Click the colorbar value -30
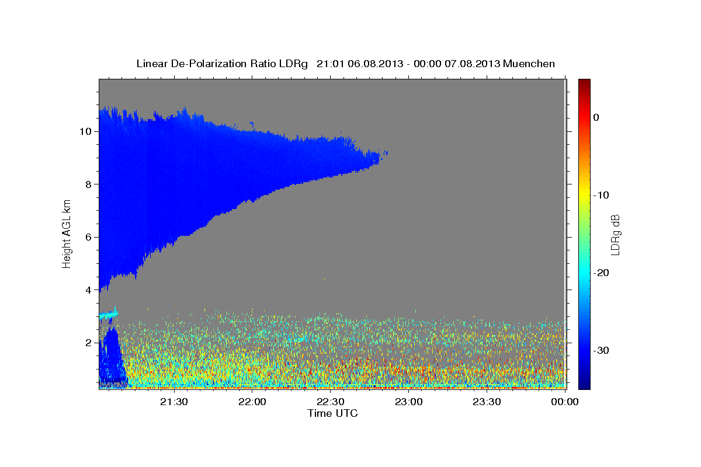This screenshot has width=701, height=467. click(601, 350)
